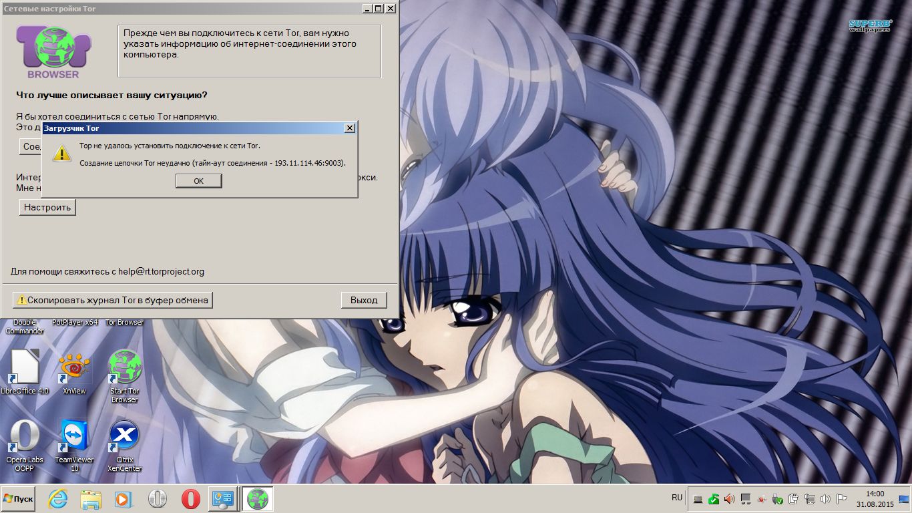The image size is (912, 513).
Task: Click the small red dot tray icon
Action: (761, 499)
